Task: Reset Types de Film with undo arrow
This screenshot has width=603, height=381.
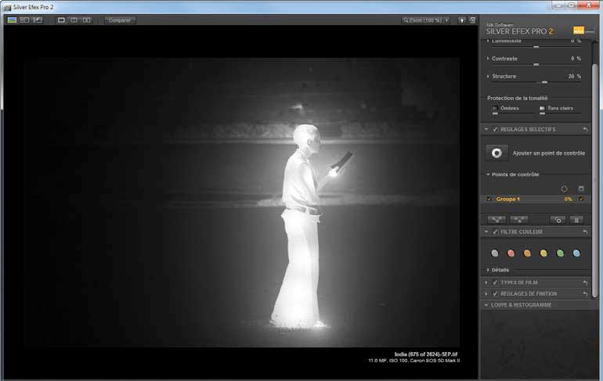Action: [585, 282]
